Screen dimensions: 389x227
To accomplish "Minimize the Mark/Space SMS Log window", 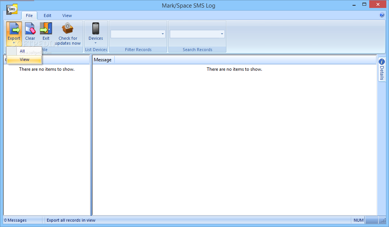I will tap(354, 5).
